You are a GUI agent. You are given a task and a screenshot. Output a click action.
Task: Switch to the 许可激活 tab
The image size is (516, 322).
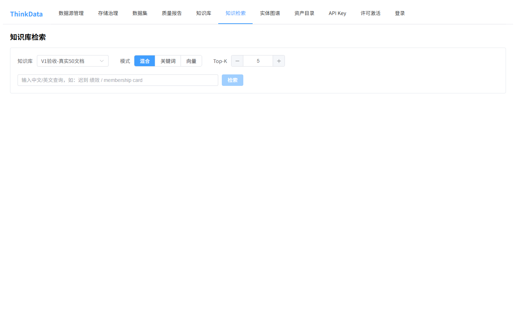pos(371,13)
